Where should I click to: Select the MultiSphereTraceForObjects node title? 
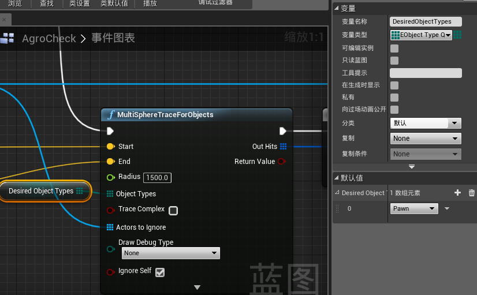[165, 115]
